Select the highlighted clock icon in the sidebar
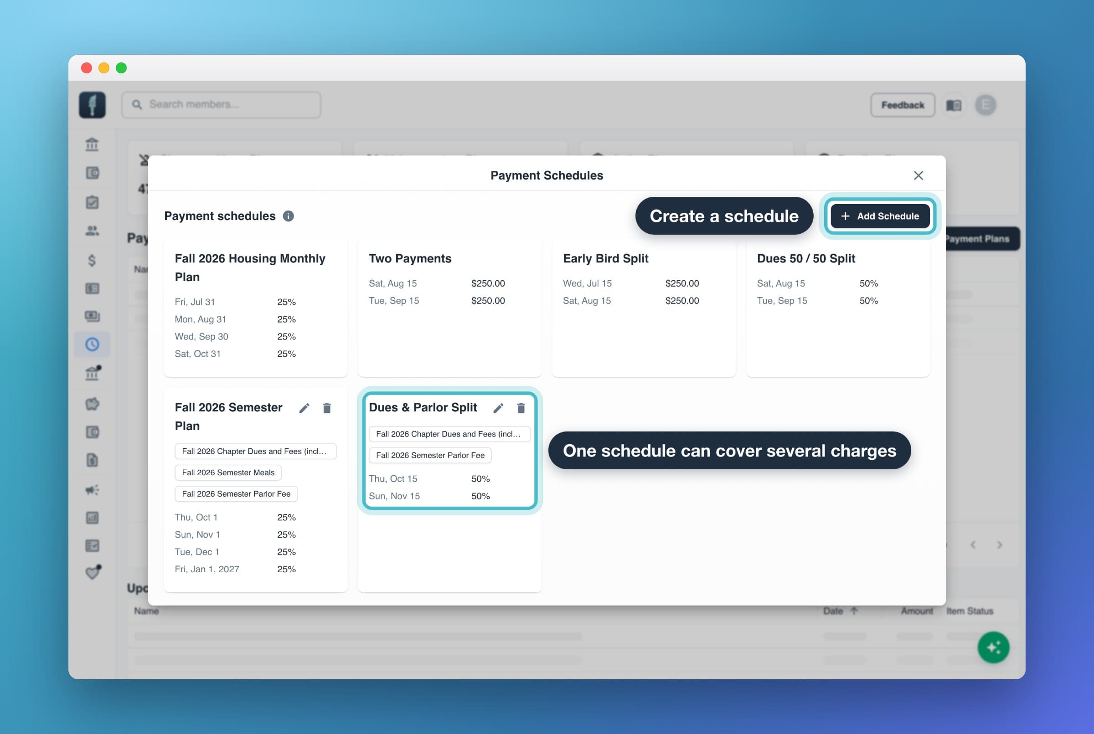Viewport: 1094px width, 734px height. 92,344
